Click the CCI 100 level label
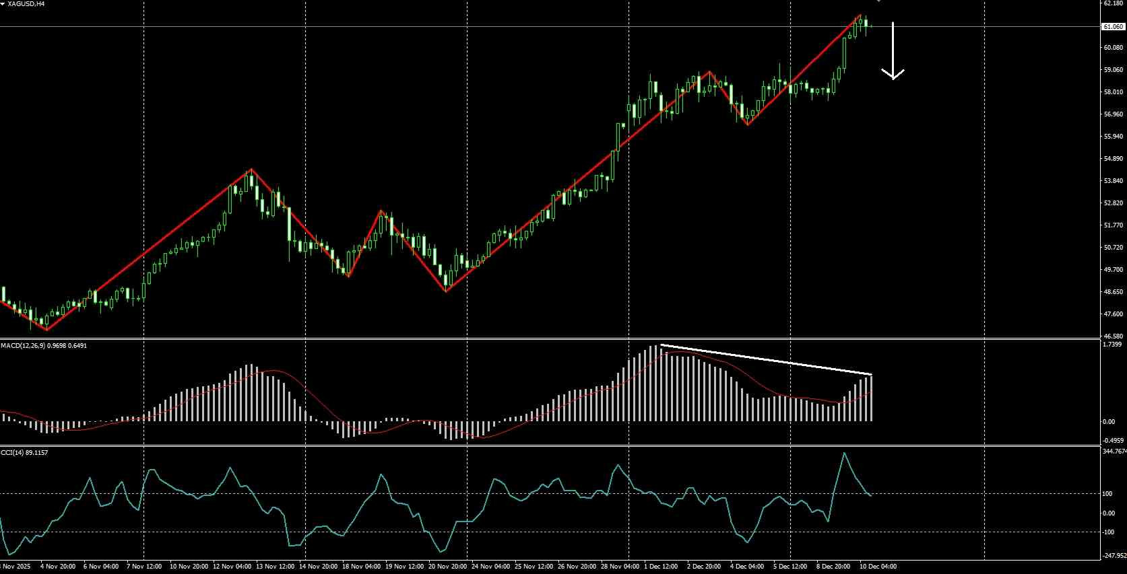Viewport: 1127px width, 574px height. pyautogui.click(x=1108, y=494)
